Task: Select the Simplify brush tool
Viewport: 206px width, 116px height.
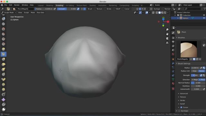Action: click(x=4, y=104)
